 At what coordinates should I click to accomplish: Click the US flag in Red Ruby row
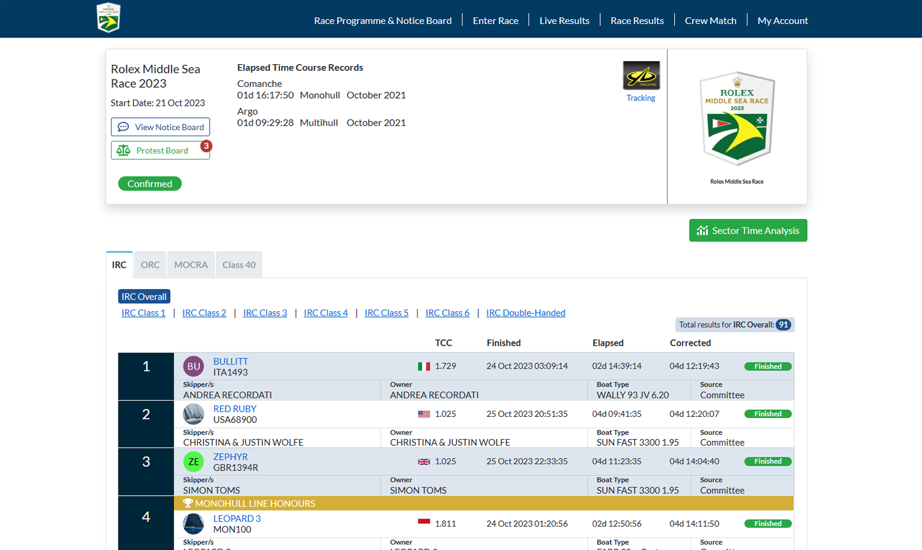pyautogui.click(x=424, y=414)
